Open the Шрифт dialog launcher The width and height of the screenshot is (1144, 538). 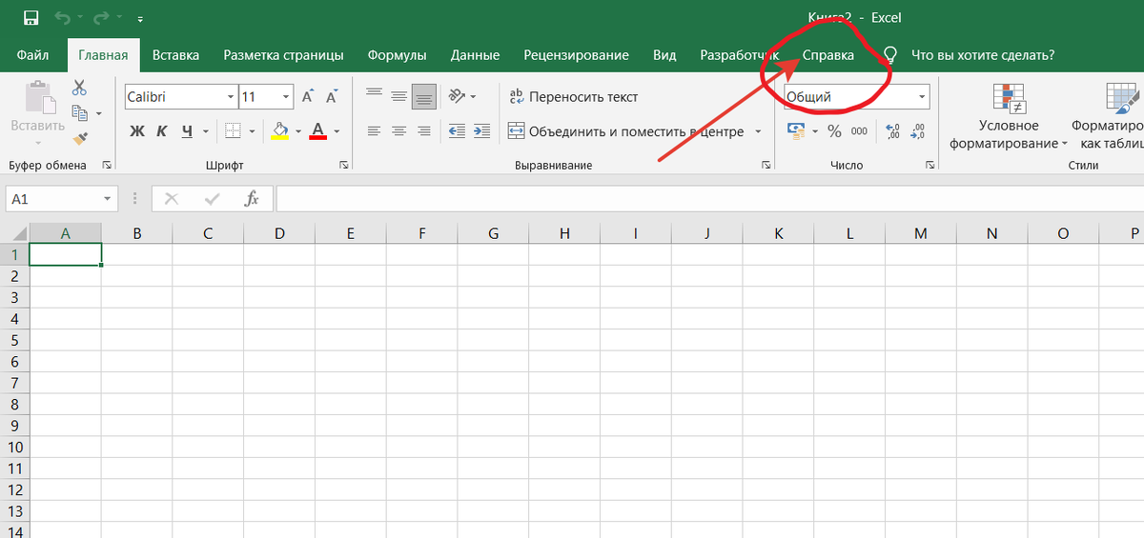tap(343, 166)
